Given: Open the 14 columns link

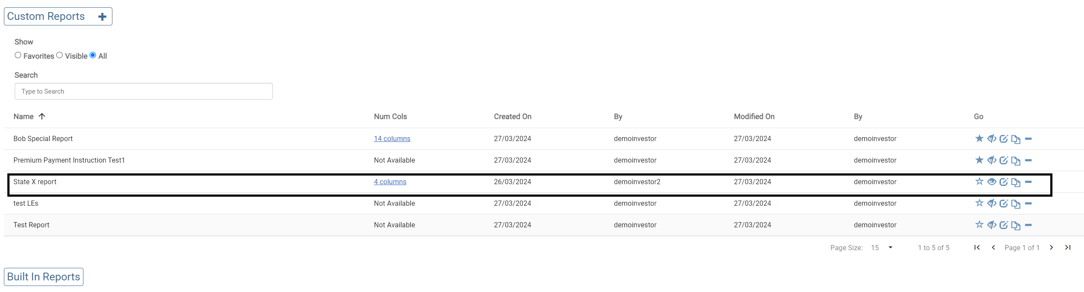Looking at the screenshot, I should (x=392, y=139).
